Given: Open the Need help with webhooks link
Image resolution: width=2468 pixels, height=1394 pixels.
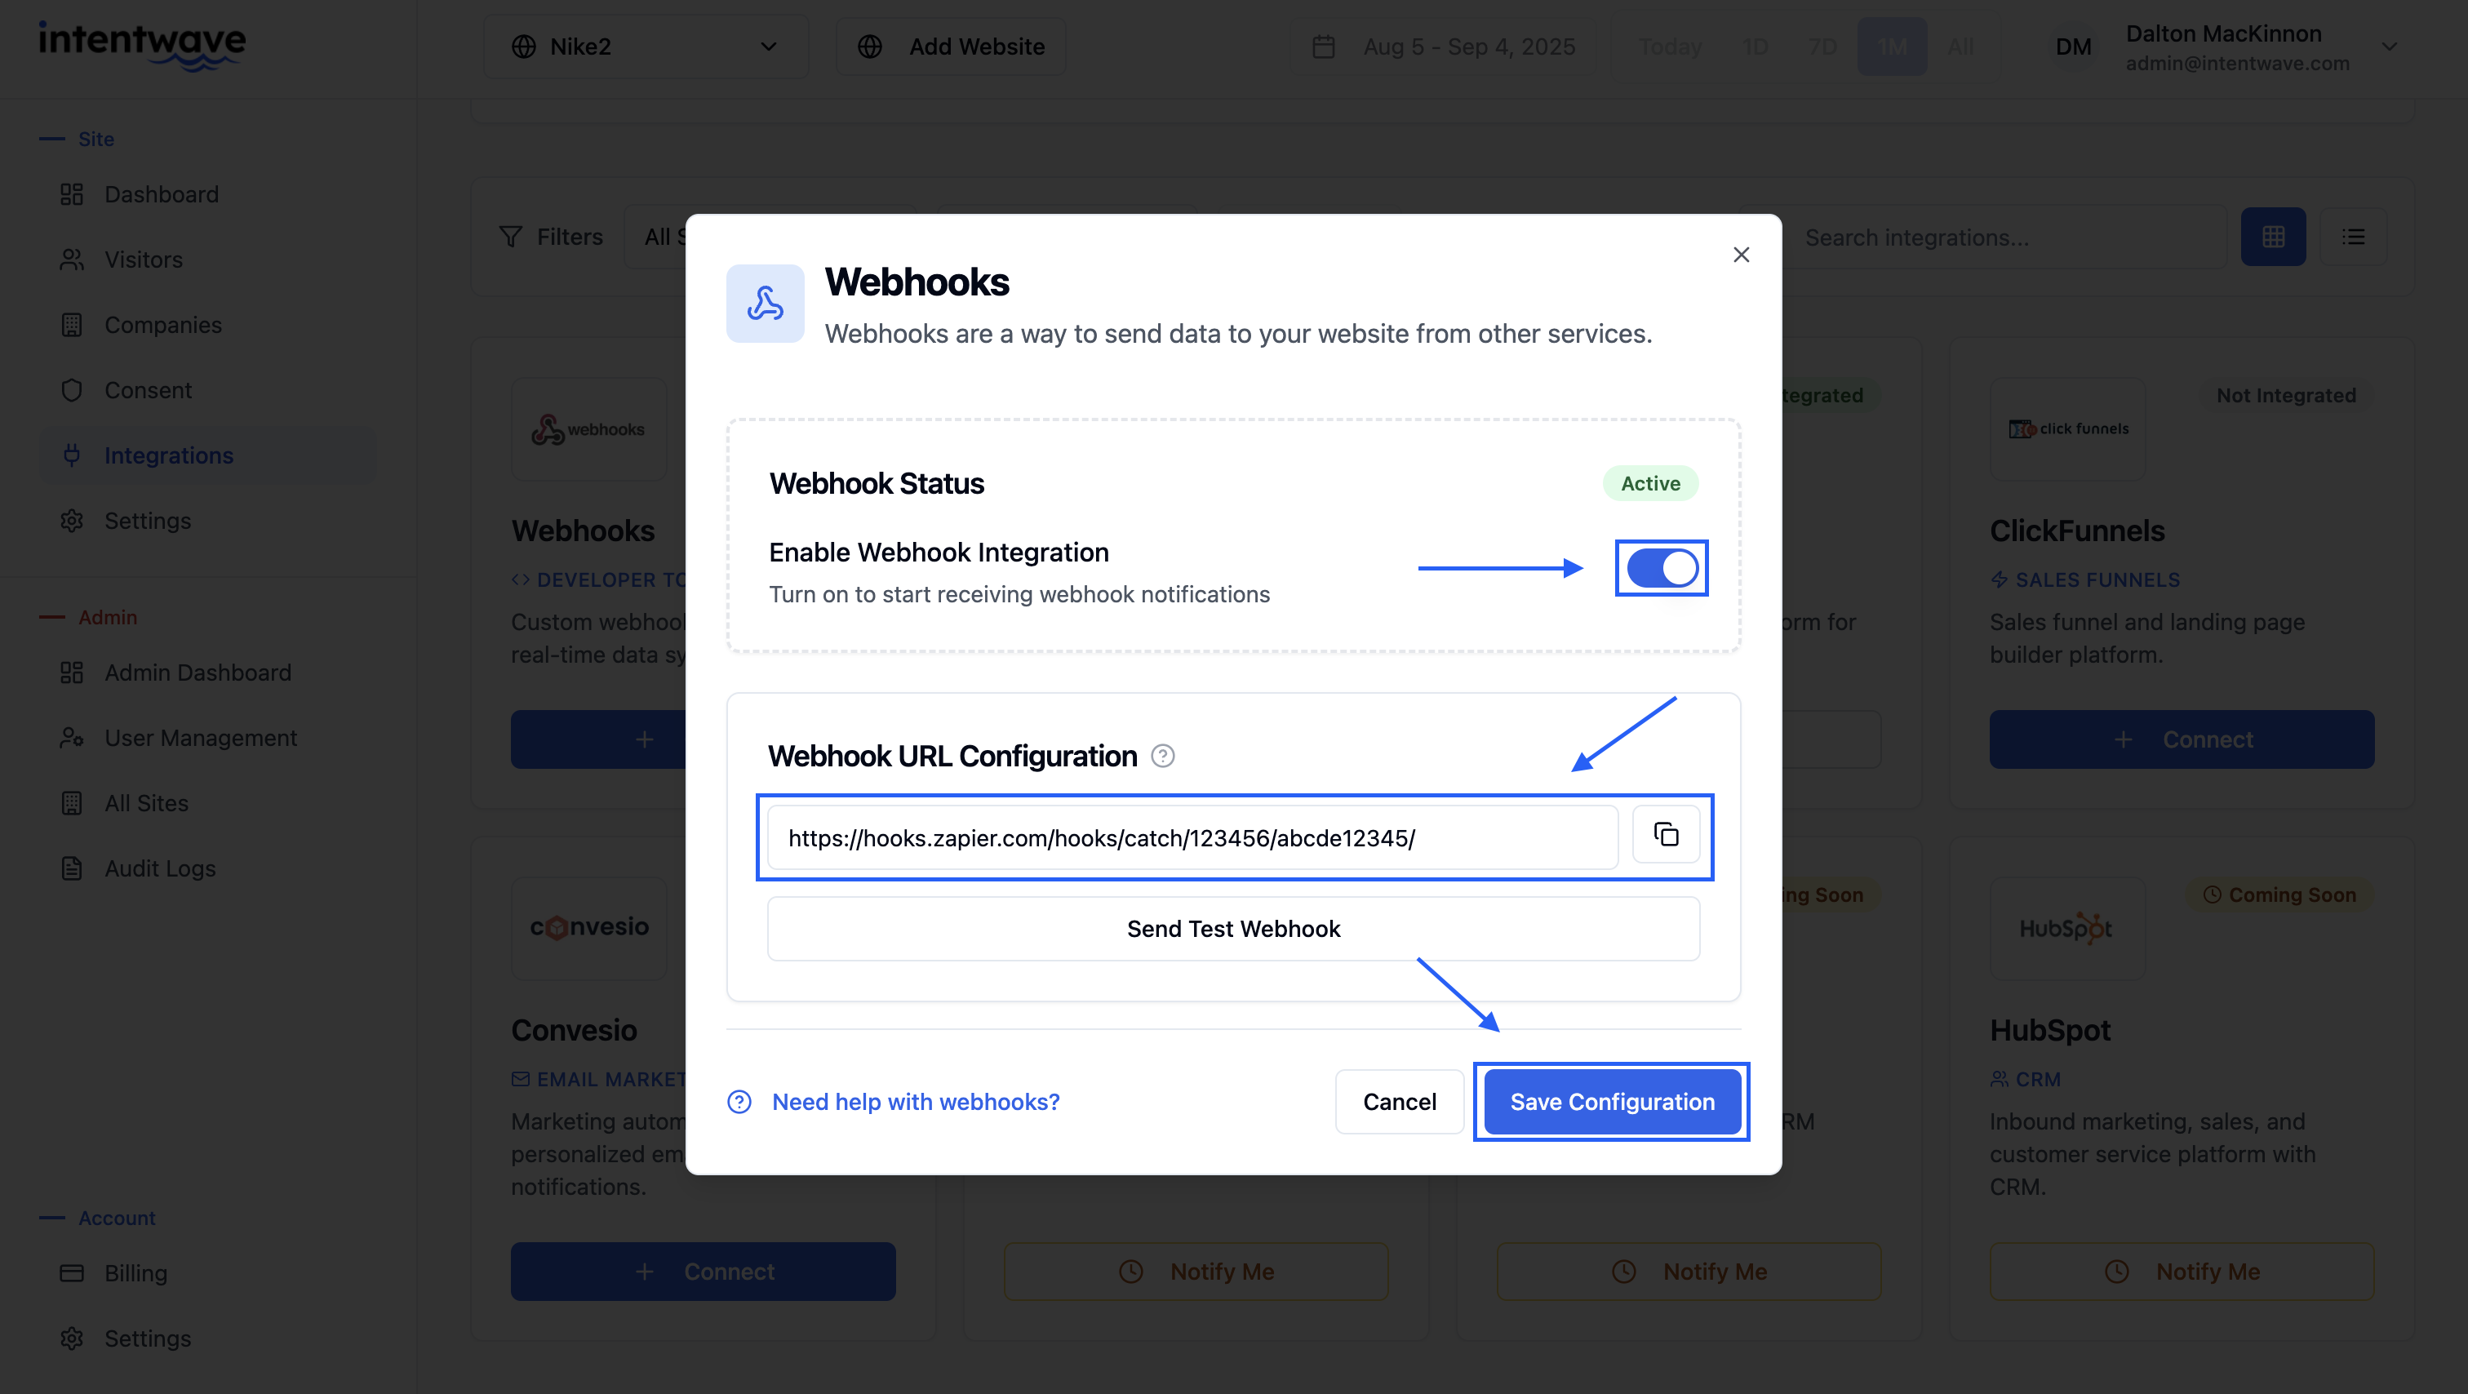Looking at the screenshot, I should (x=915, y=1102).
